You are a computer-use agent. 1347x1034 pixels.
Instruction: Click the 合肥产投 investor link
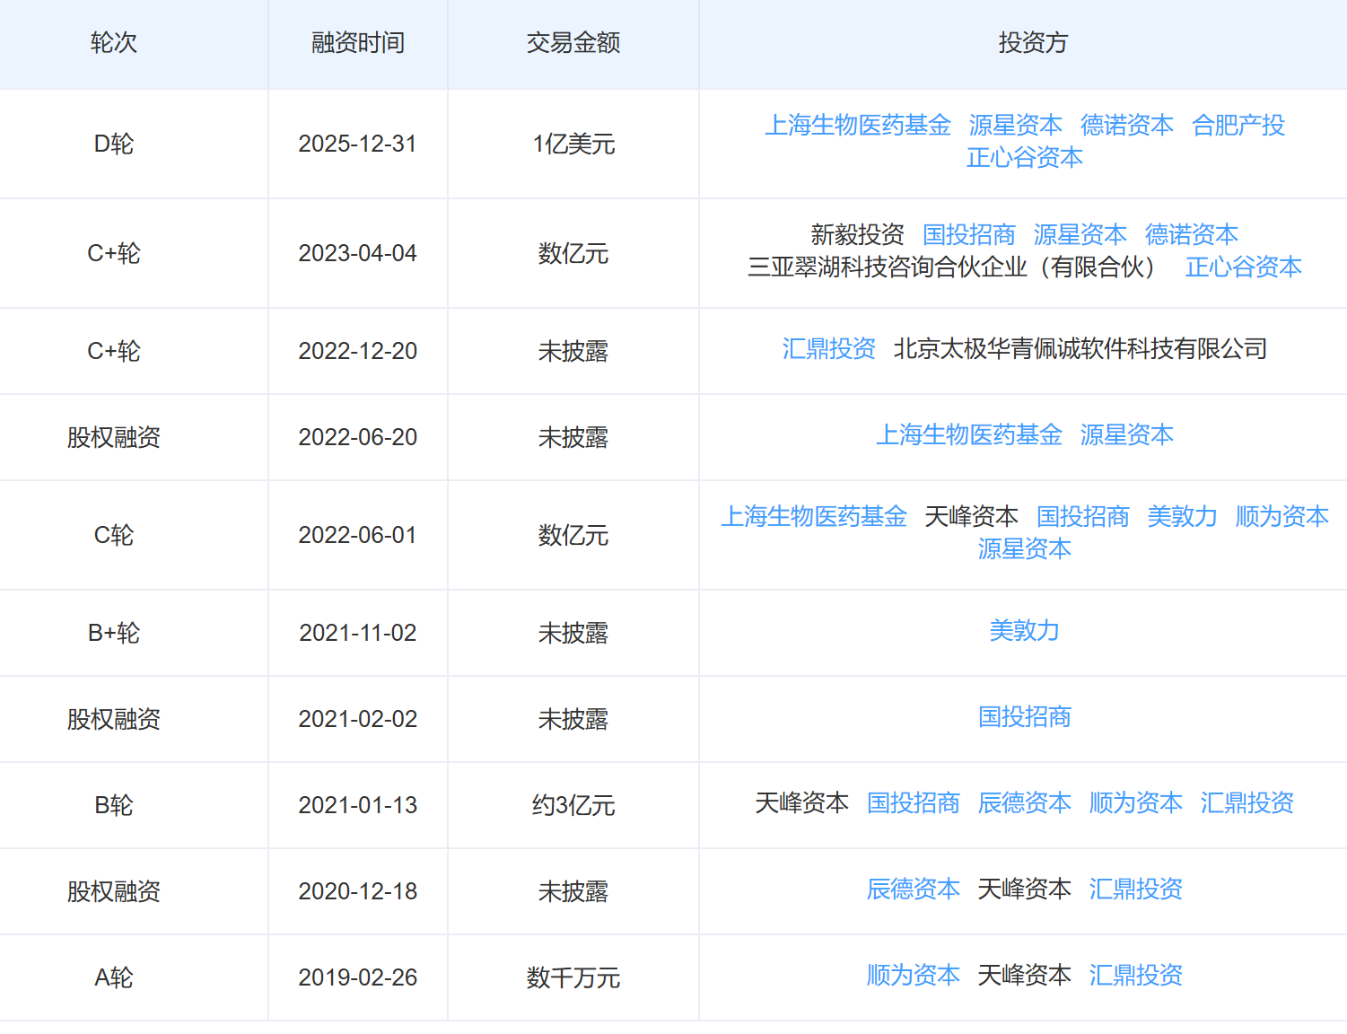click(1238, 126)
